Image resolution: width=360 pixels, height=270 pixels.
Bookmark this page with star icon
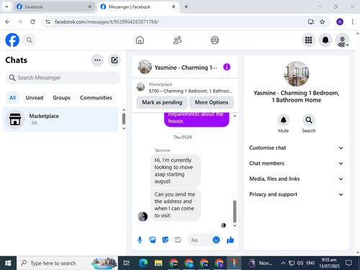[x=323, y=22]
